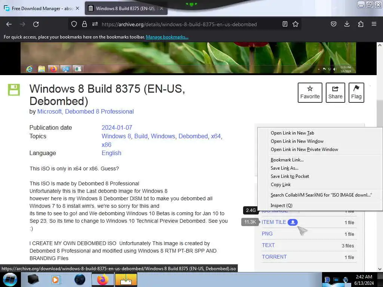Click the green floppy disk software icon

(x=14, y=90)
